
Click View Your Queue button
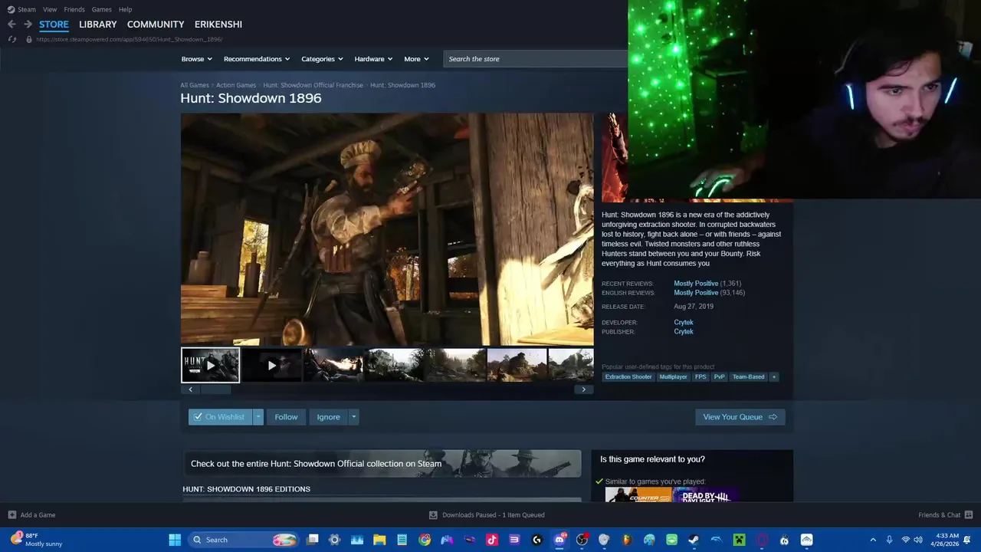(x=740, y=417)
